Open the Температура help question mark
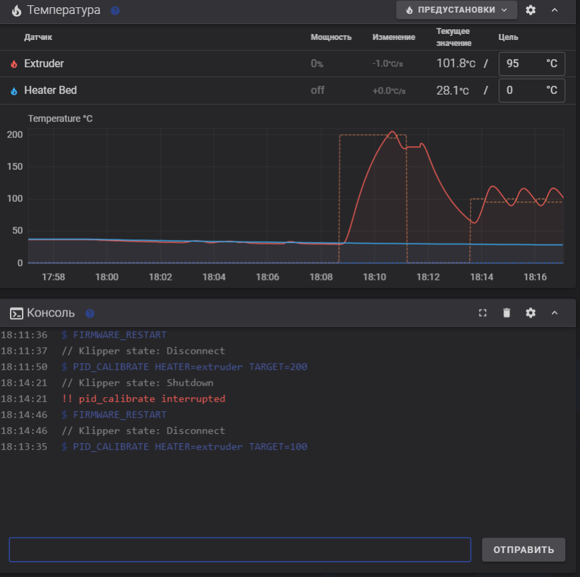Image resolution: width=580 pixels, height=577 pixels. point(115,11)
